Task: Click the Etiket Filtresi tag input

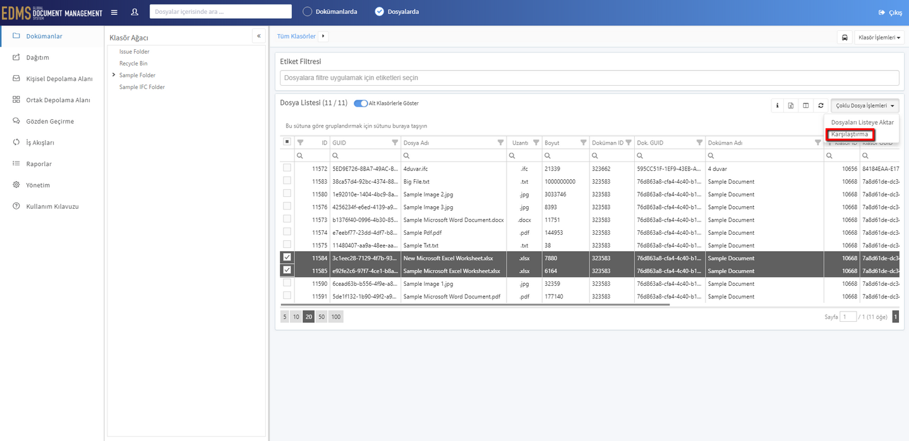Action: pos(589,78)
